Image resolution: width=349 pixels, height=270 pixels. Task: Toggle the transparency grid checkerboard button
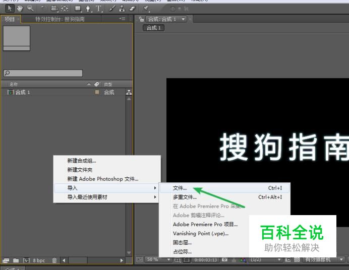pyautogui.click(x=297, y=259)
